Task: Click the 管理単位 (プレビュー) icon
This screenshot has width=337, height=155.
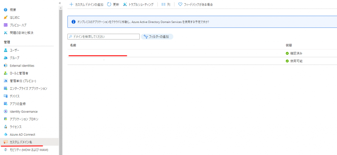Action: pos(6,81)
